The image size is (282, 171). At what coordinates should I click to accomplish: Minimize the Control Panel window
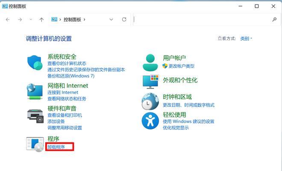pos(240,6)
